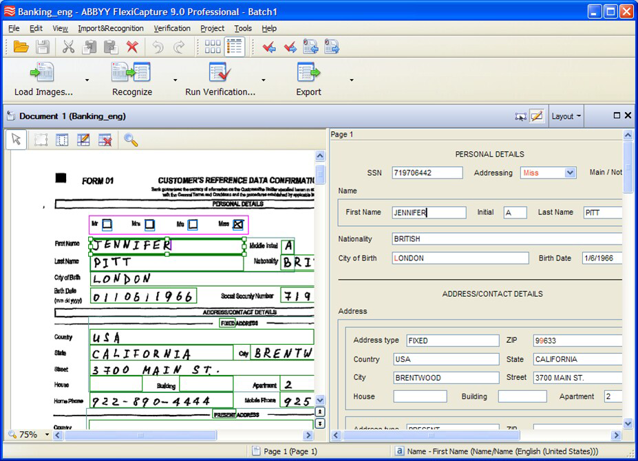Select the arrow pointer tool
The image size is (638, 461).
pos(17,139)
